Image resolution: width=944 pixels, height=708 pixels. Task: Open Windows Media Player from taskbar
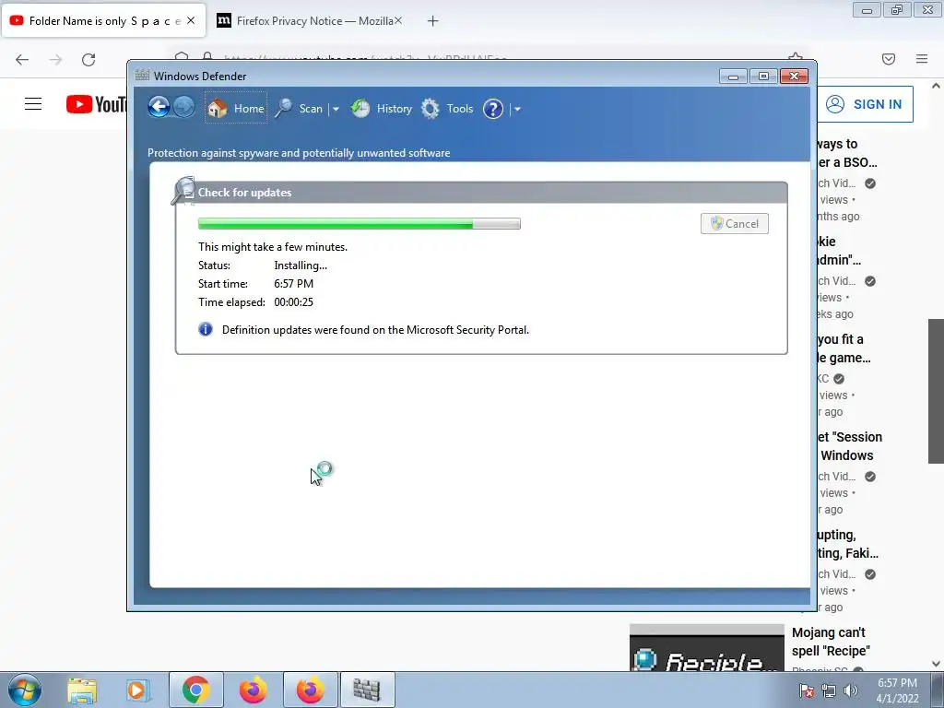tap(138, 690)
